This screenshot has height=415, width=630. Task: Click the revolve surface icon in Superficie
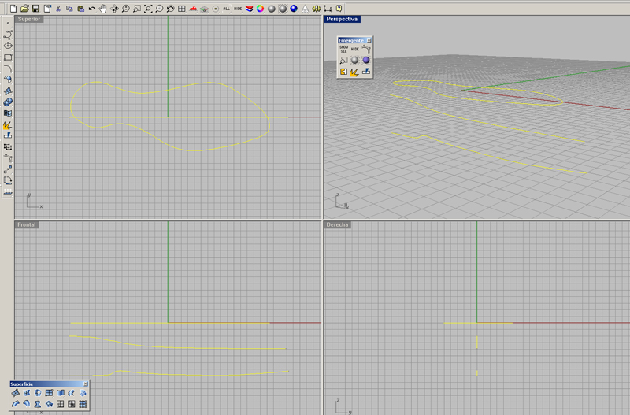pyautogui.click(x=38, y=404)
